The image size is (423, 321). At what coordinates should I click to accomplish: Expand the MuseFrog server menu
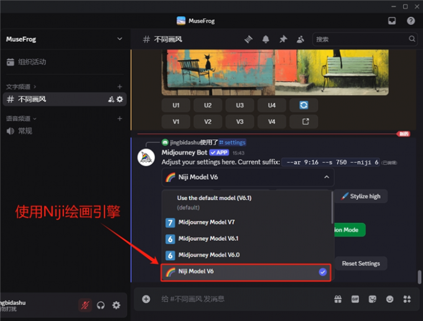[119, 39]
